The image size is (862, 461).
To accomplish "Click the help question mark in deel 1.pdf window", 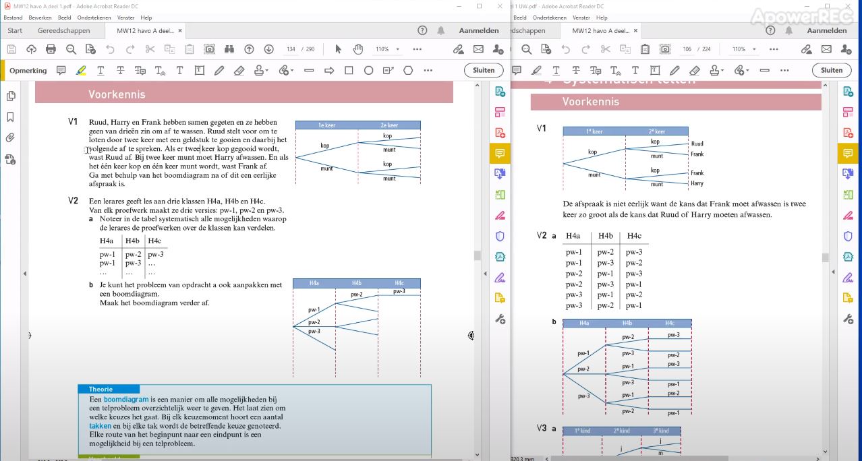I will click(x=422, y=30).
